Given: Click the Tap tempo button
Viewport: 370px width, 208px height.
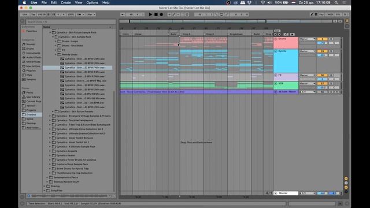Looking at the screenshot, I should [34, 14].
